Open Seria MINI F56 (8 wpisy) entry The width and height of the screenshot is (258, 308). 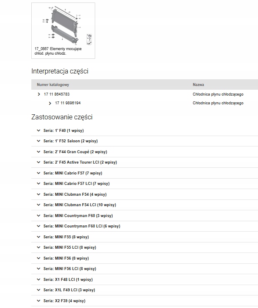click(66, 258)
